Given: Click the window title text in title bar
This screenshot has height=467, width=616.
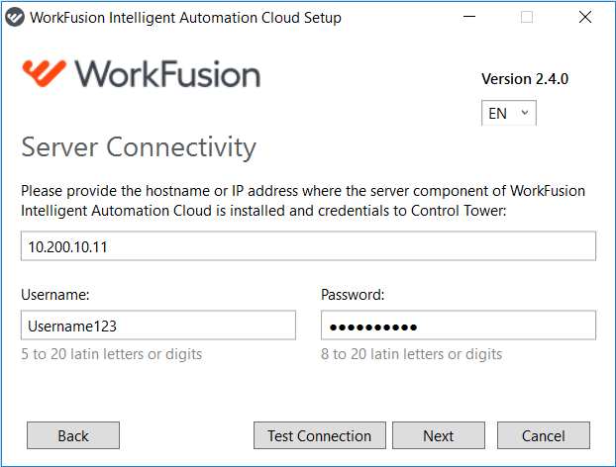Looking at the screenshot, I should click(185, 18).
